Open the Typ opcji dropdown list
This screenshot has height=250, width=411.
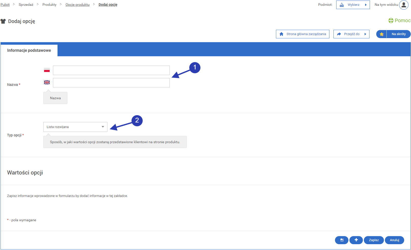click(x=75, y=127)
